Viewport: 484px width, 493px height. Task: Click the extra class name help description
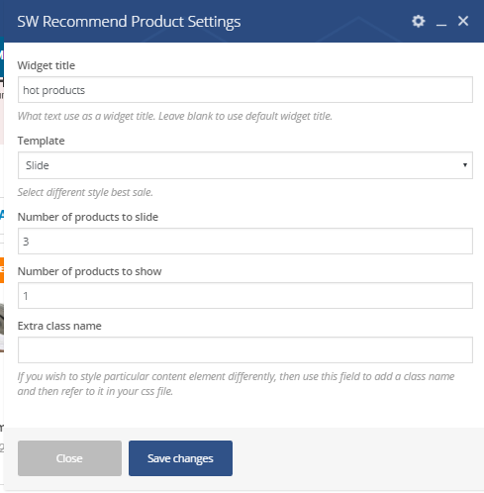point(236,384)
